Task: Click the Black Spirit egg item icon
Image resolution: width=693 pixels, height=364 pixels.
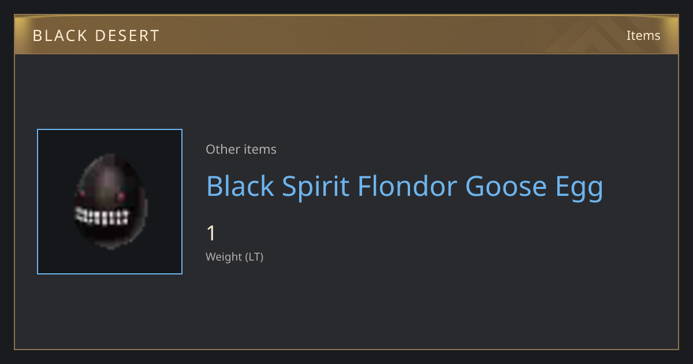Action: [x=110, y=201]
